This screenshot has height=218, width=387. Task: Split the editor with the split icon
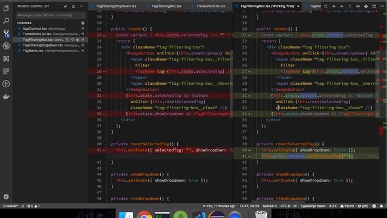(374, 6)
